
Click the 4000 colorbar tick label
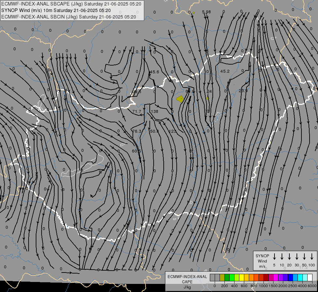302,286
